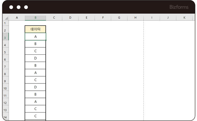Select row 3 header

6,37
